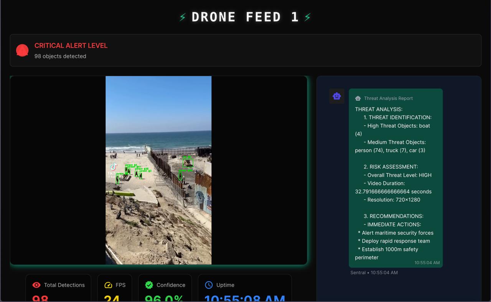Click the Threat Analysis Report message bubble
Viewport: 491px width, 302px height.
coord(396,178)
